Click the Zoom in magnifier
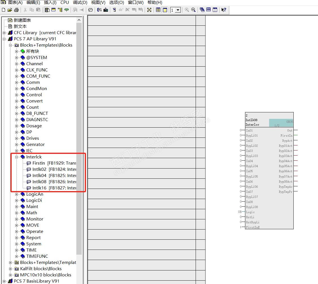The height and width of the screenshot is (284, 318). pos(187,10)
